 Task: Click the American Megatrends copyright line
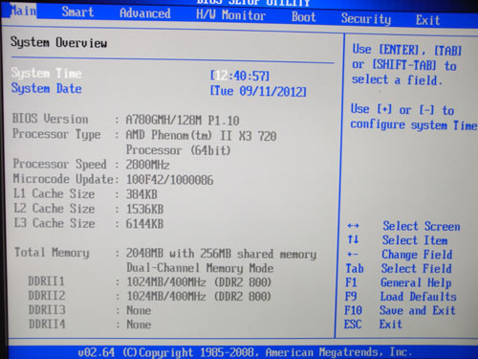[246, 352]
